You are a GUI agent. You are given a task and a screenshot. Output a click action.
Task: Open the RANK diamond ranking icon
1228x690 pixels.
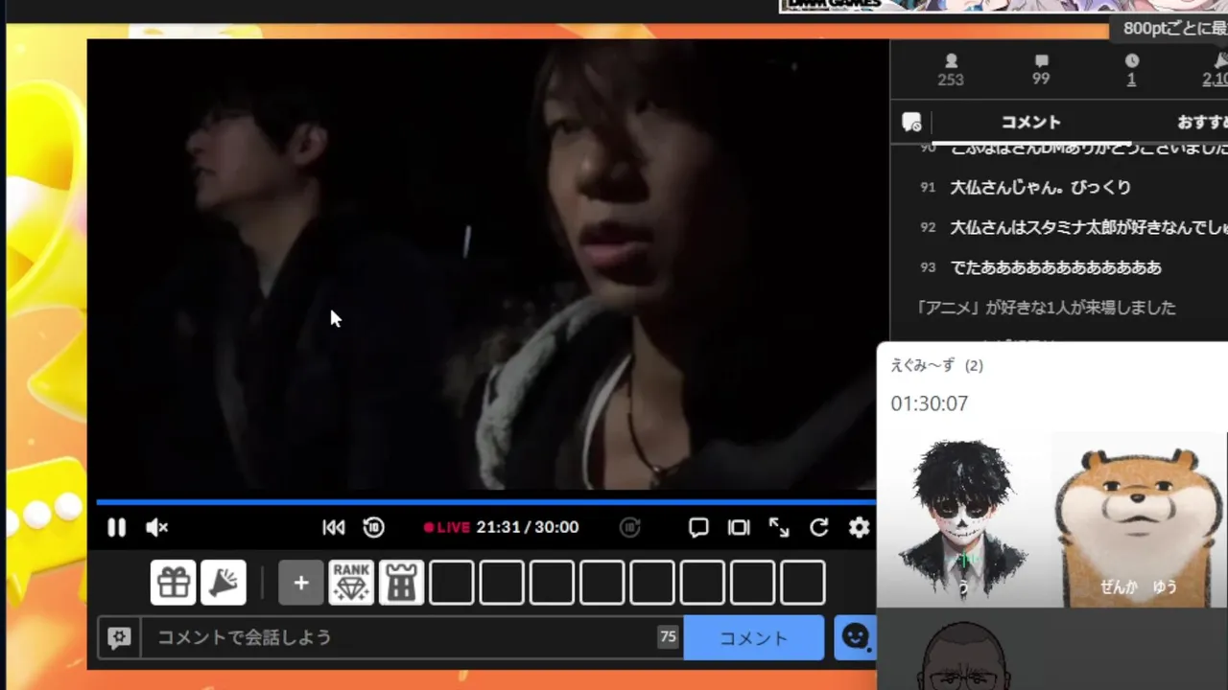click(351, 583)
